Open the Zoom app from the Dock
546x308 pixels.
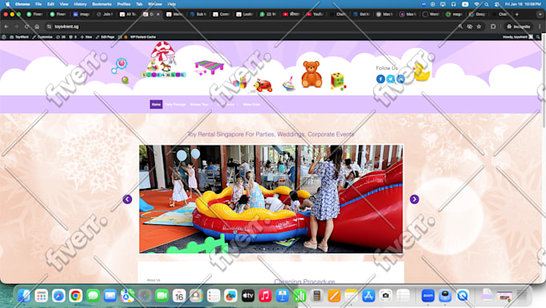(428, 296)
